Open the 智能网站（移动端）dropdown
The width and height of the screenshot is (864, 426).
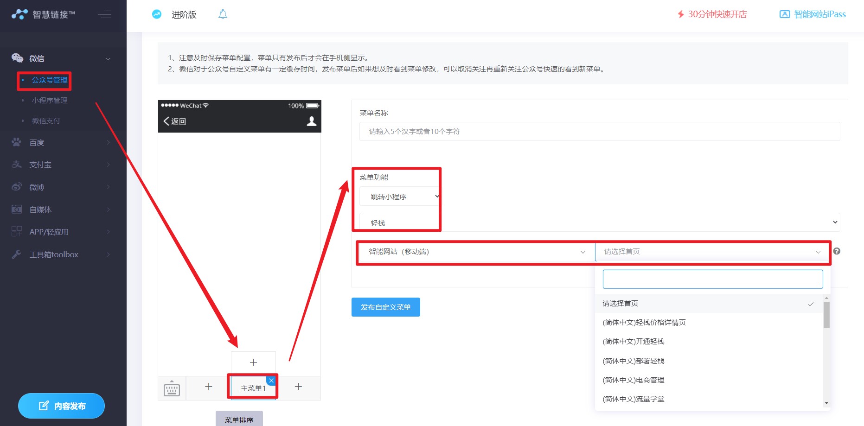[477, 252]
